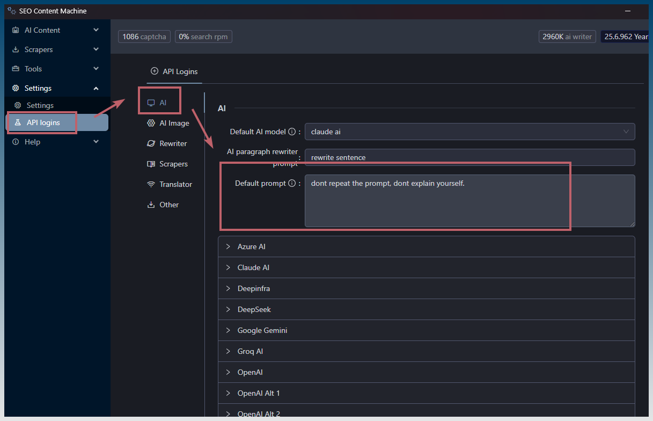Expand the Deepinfra section

click(426, 288)
